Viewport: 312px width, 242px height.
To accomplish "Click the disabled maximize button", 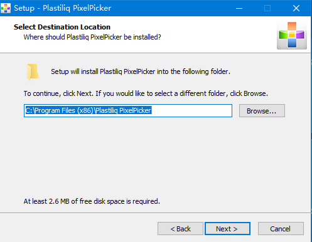I will (x=267, y=8).
